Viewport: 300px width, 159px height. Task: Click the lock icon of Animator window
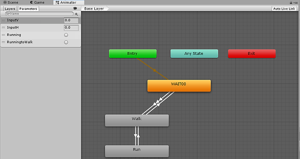coord(291,3)
